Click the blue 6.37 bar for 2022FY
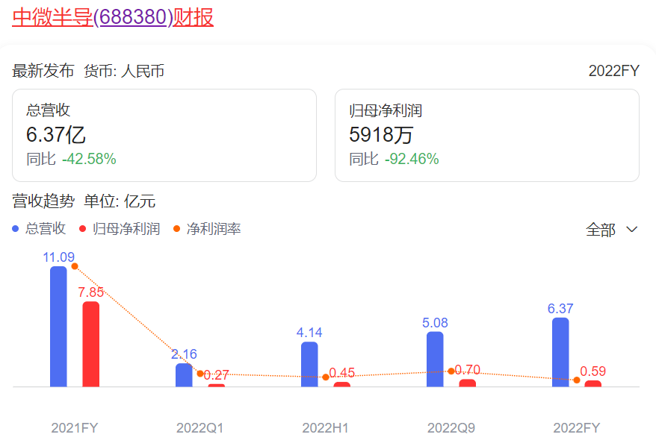Viewport: 656px width, 446px height. [x=560, y=352]
